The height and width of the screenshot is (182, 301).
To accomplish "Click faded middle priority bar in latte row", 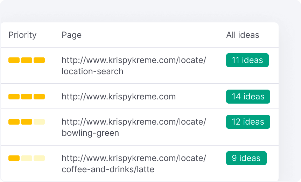I will (x=27, y=158).
